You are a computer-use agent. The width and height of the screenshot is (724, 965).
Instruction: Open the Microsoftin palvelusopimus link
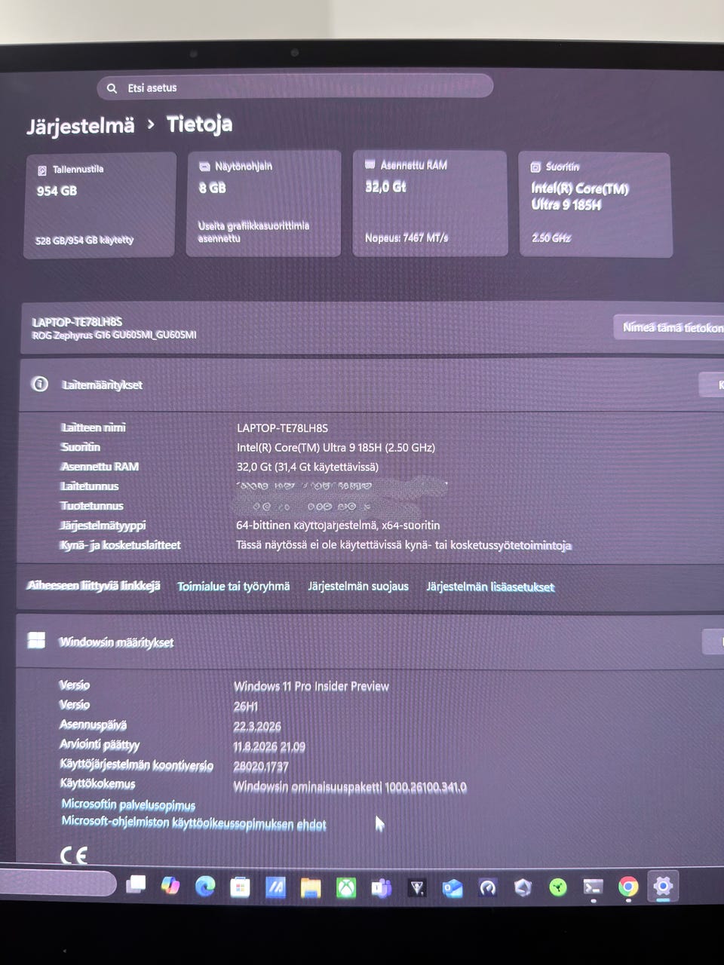coord(128,804)
